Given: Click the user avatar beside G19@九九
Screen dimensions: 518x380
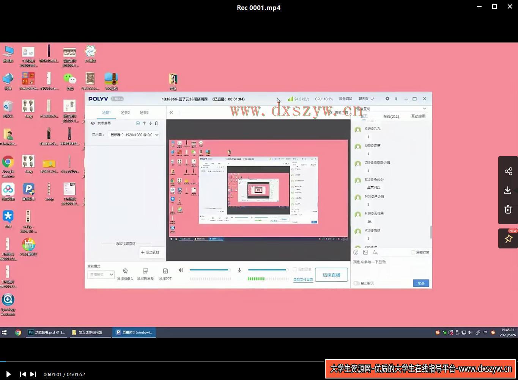Looking at the screenshot, I should [x=357, y=130].
